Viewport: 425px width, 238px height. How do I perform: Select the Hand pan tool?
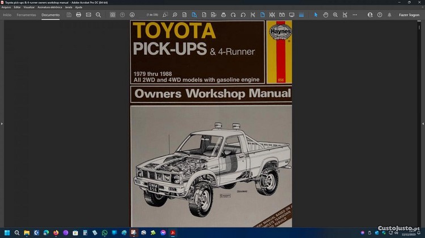point(326,15)
